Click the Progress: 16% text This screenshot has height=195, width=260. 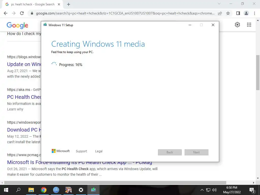coord(71,65)
